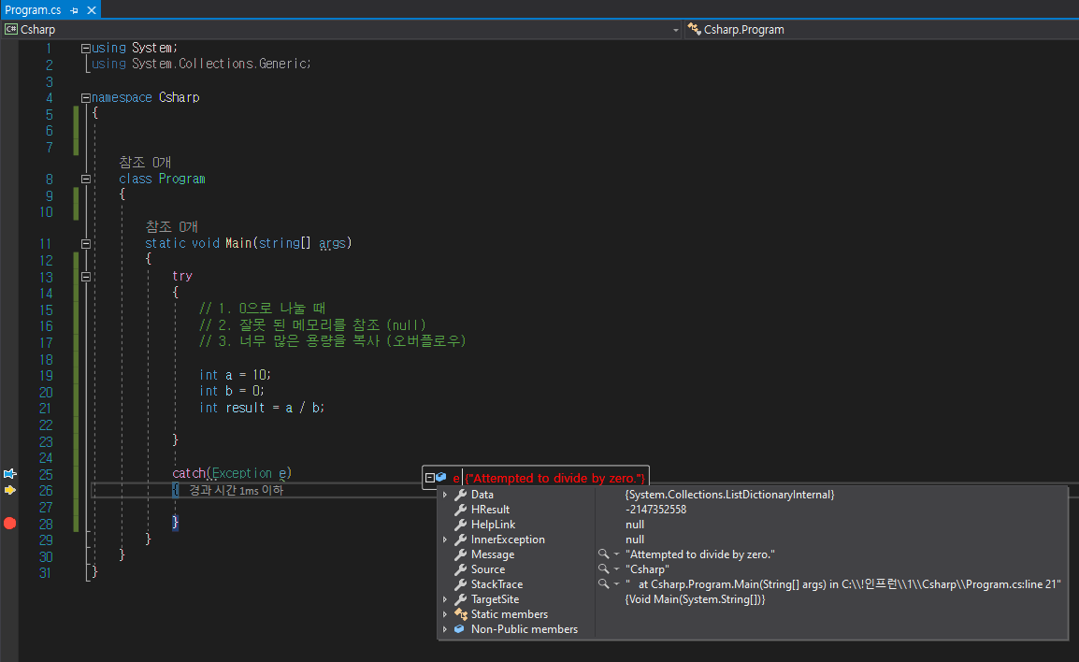Expand the TargetSite property row

tap(445, 599)
